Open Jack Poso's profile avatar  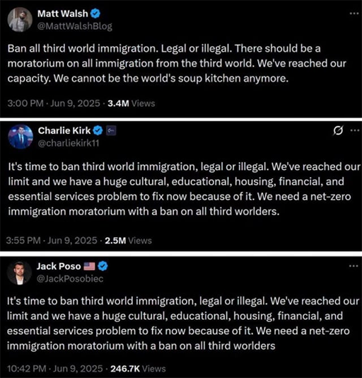(x=19, y=273)
